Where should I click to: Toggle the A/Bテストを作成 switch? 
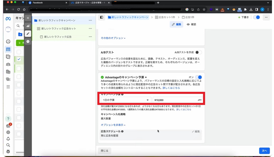coord(198,52)
